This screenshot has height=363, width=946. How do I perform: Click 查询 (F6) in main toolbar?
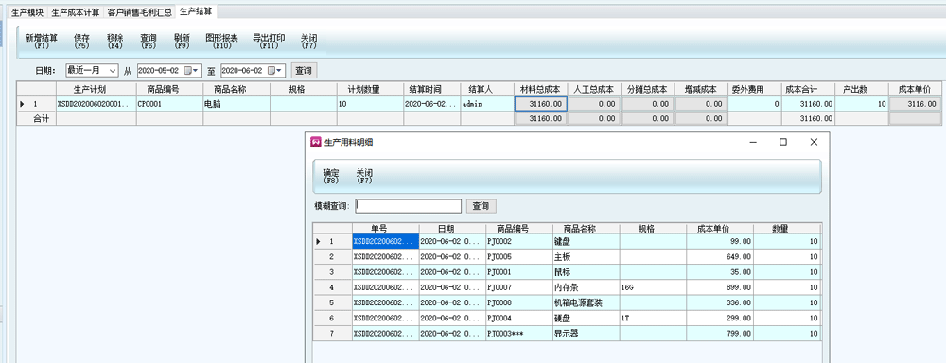pos(149,41)
